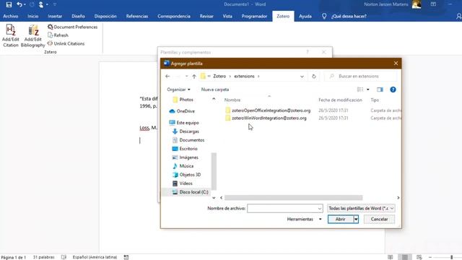The height and width of the screenshot is (260, 462).
Task: Open the view options dropdown arrow
Action: pyautogui.click(x=368, y=90)
